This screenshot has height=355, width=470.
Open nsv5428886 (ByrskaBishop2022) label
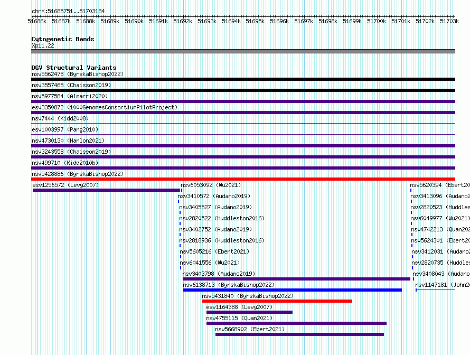pos(78,174)
